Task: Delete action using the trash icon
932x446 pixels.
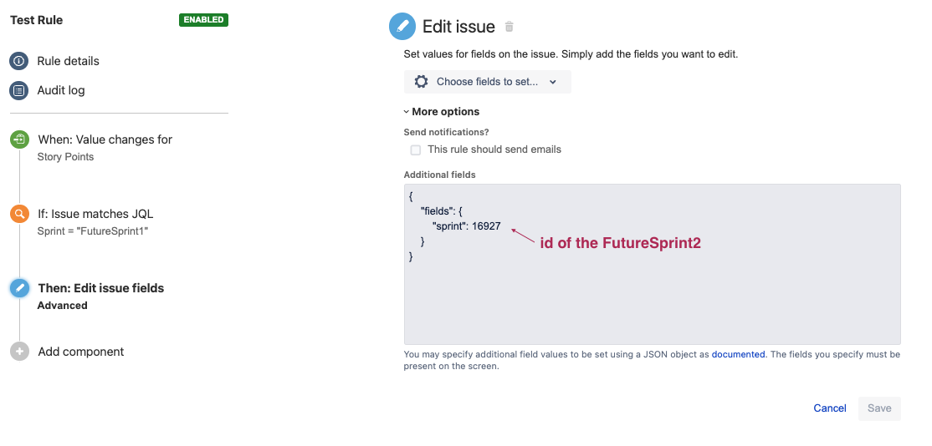Action: tap(510, 27)
